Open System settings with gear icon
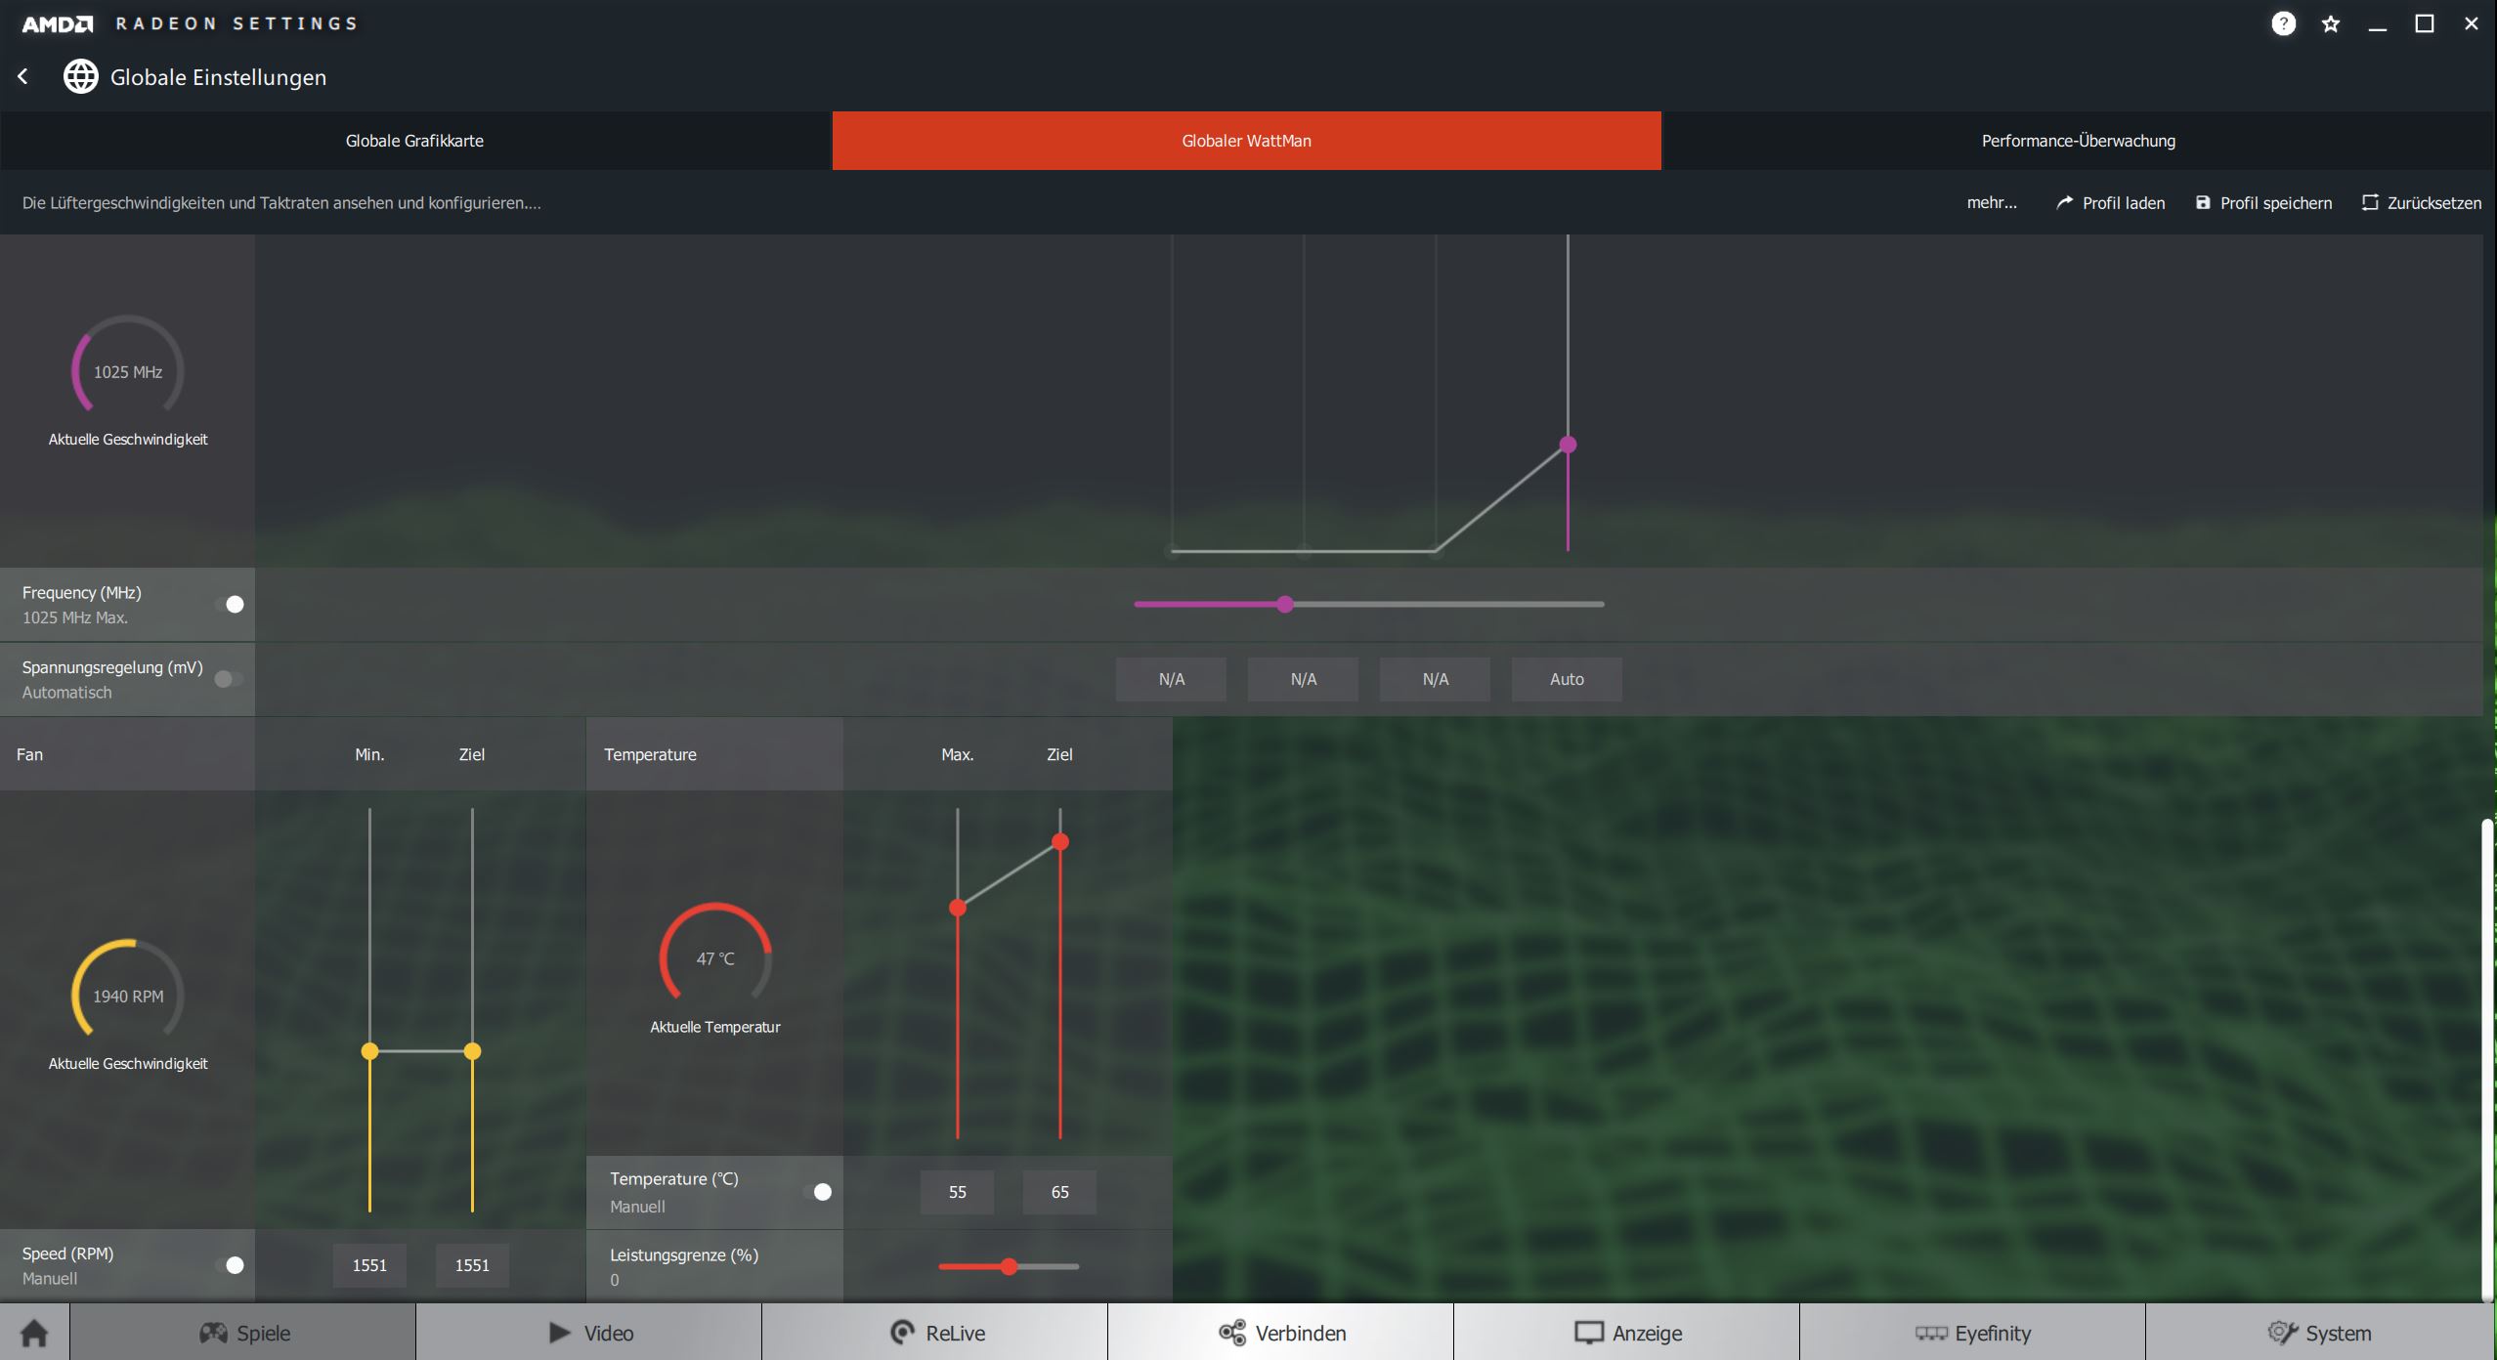 2318,1333
